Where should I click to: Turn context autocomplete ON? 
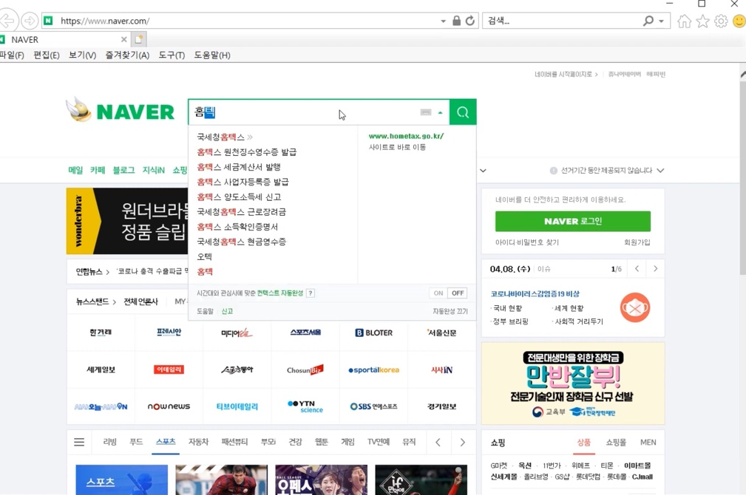point(438,293)
